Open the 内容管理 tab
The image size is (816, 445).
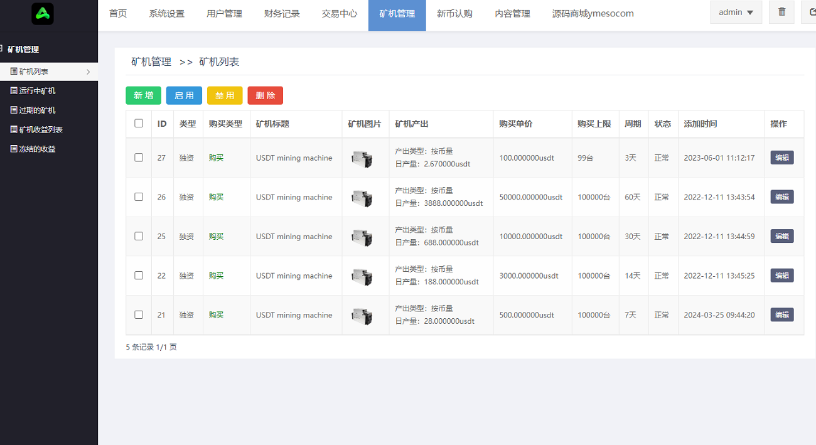tap(512, 14)
